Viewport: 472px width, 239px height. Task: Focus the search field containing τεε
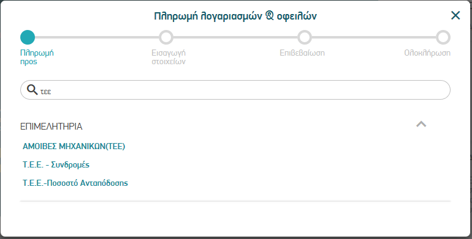point(235,90)
